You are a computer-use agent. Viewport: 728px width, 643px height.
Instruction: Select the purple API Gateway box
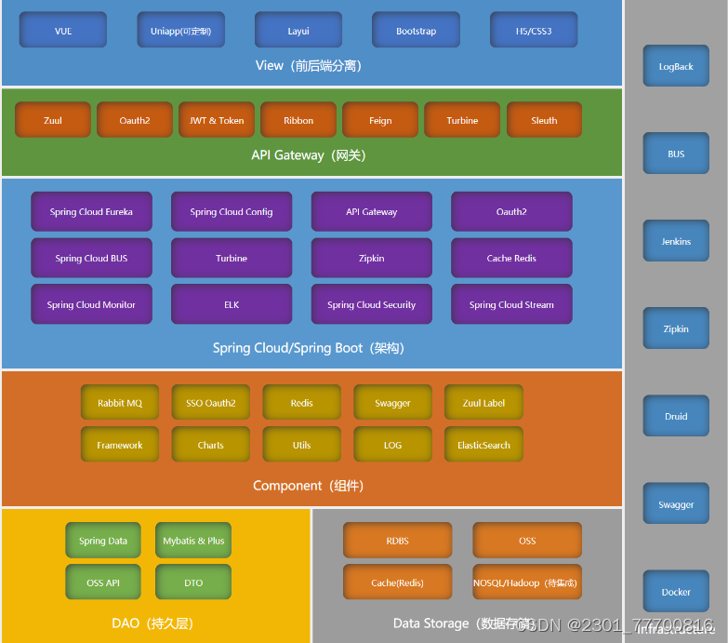pos(371,211)
